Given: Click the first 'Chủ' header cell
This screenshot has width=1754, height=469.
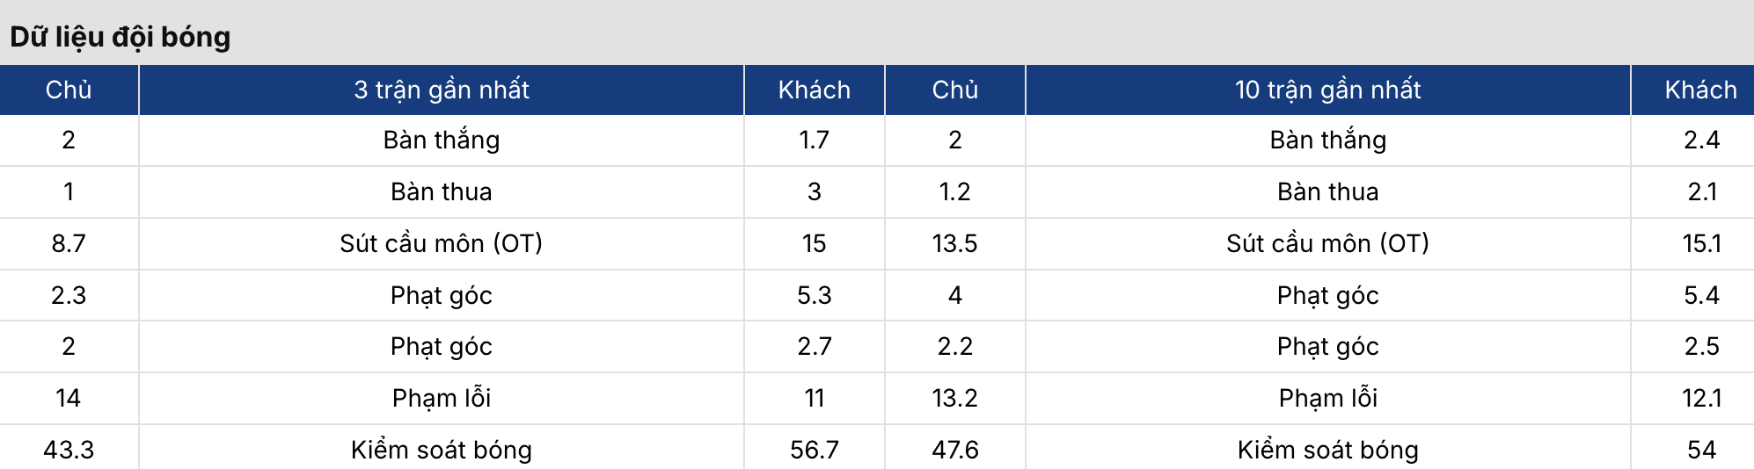Looking at the screenshot, I should (x=69, y=90).
